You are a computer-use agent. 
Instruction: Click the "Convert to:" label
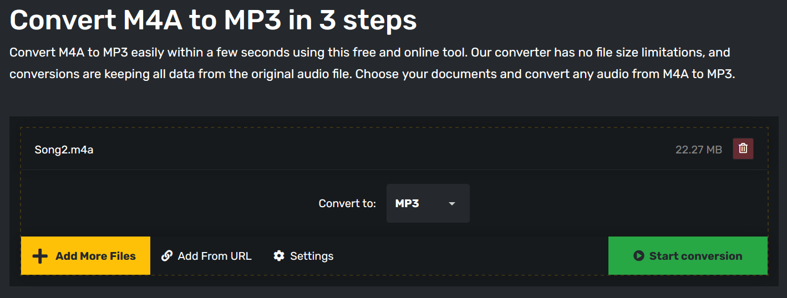click(x=347, y=203)
